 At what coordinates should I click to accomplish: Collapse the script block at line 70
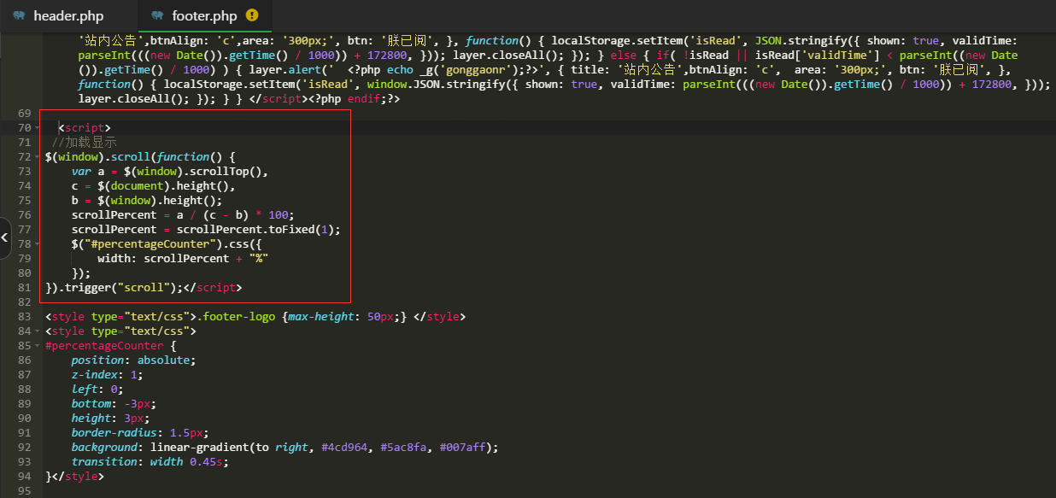tap(38, 128)
